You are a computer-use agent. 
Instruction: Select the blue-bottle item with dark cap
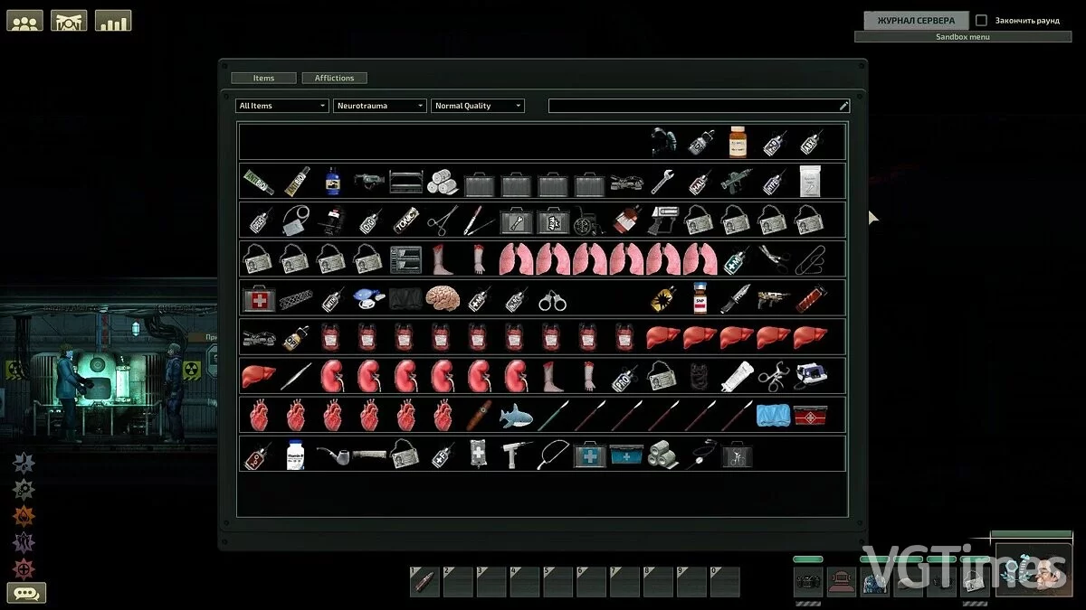pyautogui.click(x=331, y=182)
